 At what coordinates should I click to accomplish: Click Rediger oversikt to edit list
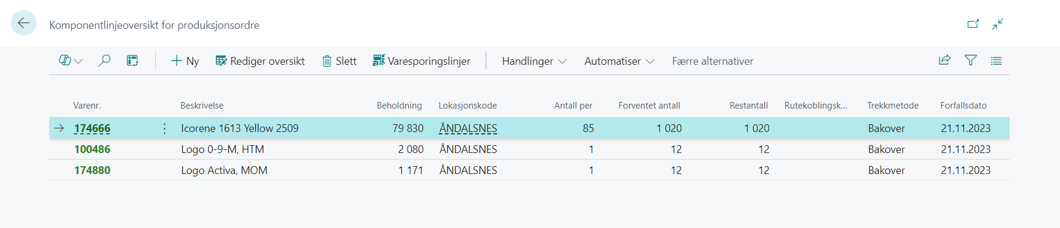point(260,61)
